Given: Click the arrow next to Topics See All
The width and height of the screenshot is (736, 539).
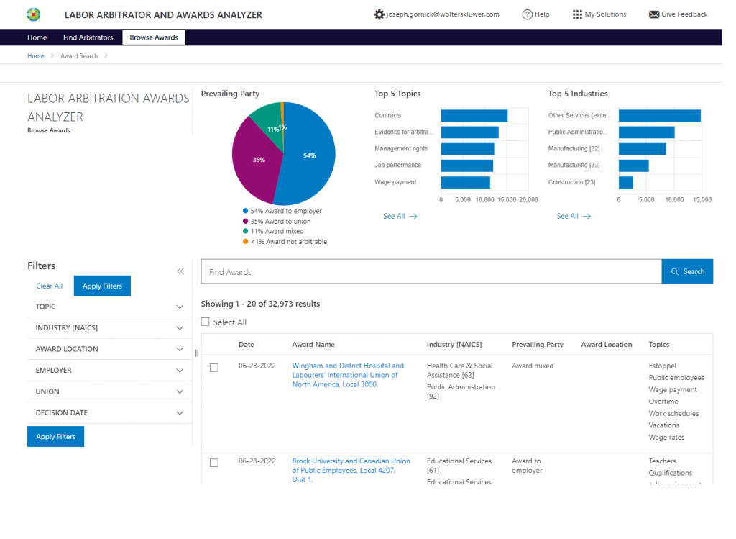Looking at the screenshot, I should (413, 217).
